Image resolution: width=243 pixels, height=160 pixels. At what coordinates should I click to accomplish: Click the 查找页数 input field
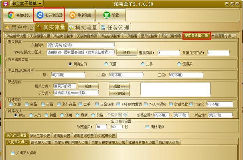(169, 53)
